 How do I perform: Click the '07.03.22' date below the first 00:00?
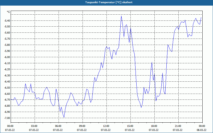[x=10, y=130]
